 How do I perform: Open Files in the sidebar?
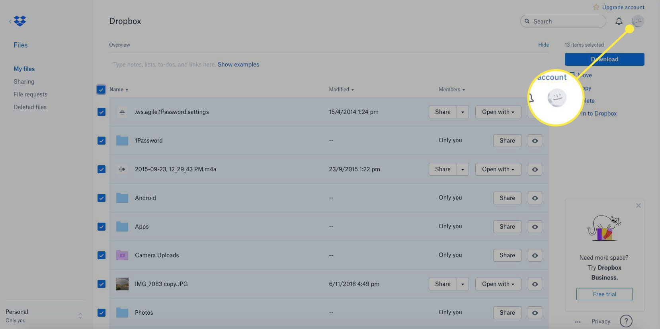[x=21, y=45]
